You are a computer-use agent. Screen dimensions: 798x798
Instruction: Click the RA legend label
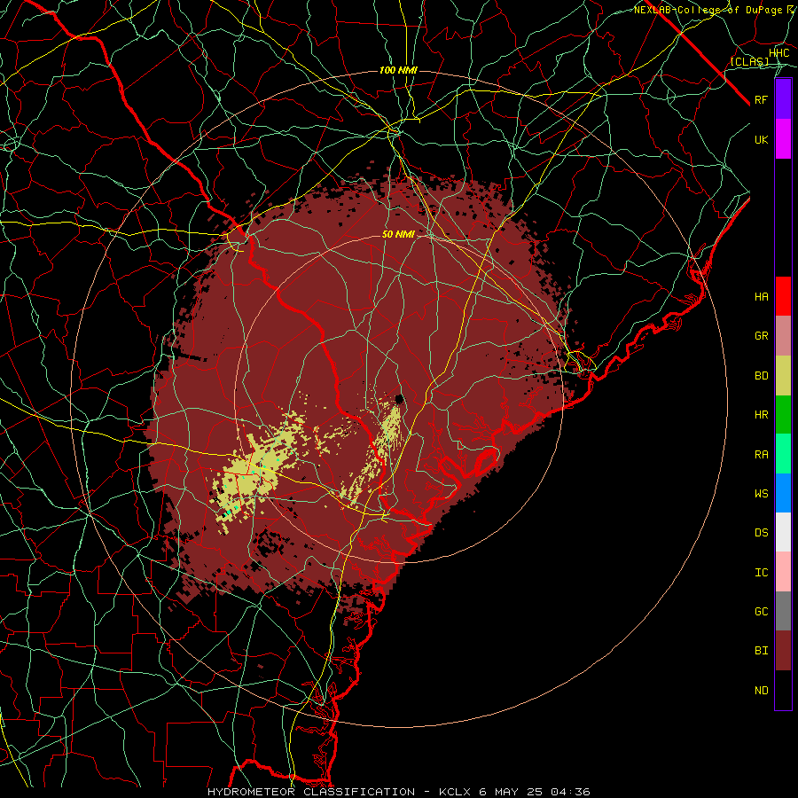tap(762, 454)
